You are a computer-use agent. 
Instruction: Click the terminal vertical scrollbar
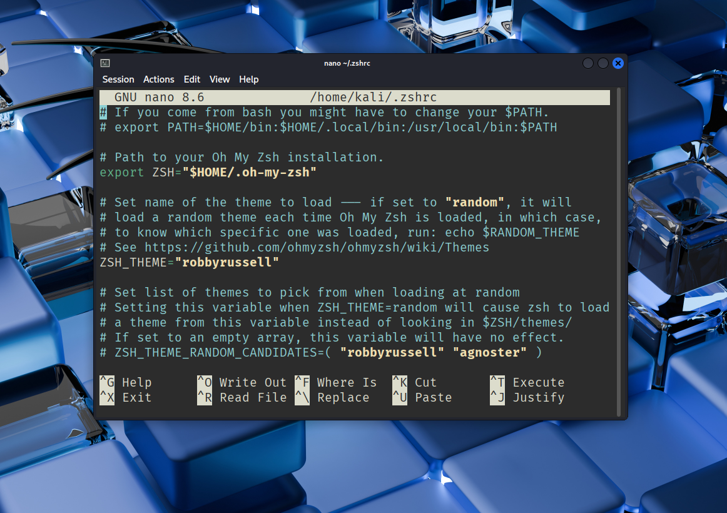click(x=619, y=253)
